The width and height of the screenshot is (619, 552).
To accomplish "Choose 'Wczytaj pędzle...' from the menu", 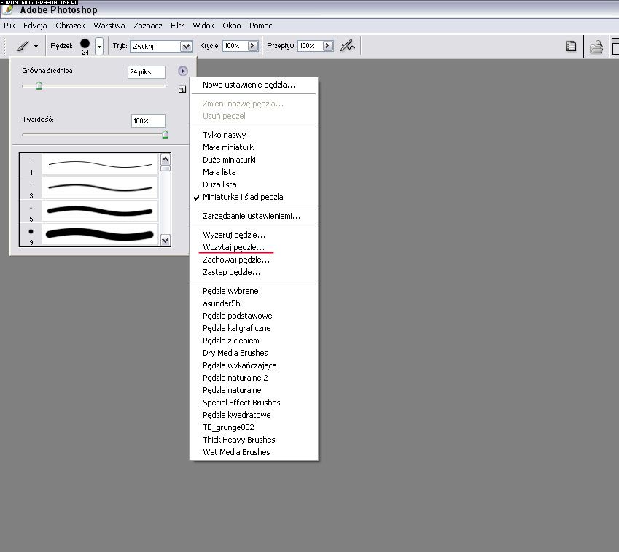I will [233, 247].
